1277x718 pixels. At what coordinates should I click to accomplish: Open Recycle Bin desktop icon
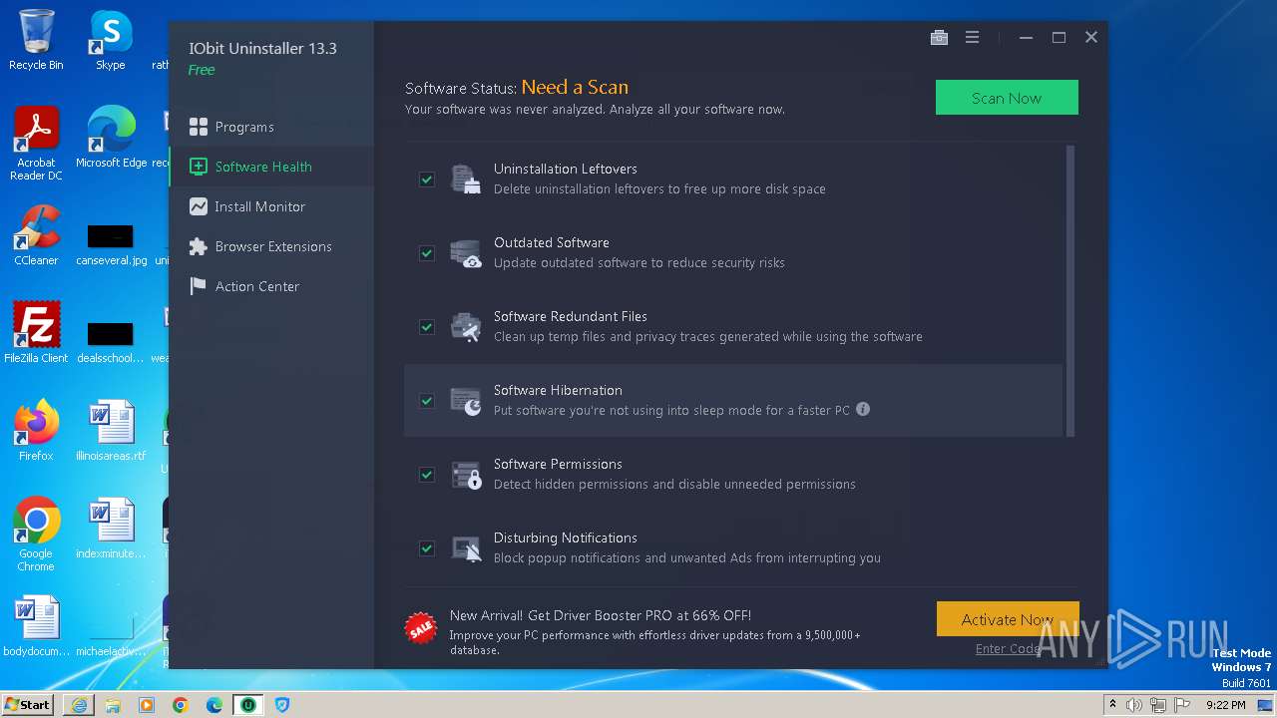tap(36, 40)
